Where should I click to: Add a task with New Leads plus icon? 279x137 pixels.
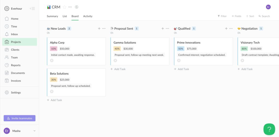tap(99, 29)
